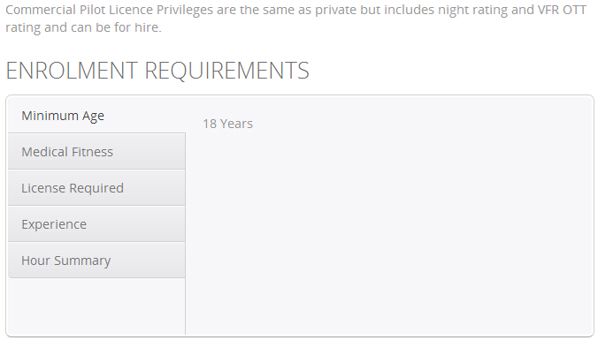Click the 'VFR OTT' text
598x340 pixels.
(562, 10)
